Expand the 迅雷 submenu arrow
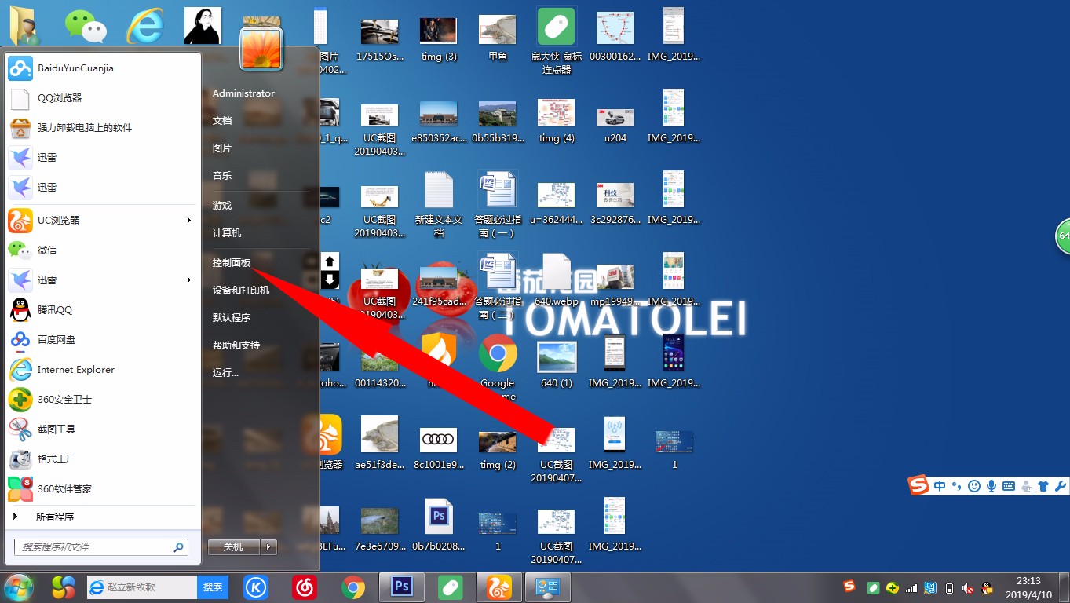The width and height of the screenshot is (1070, 603). click(x=188, y=280)
